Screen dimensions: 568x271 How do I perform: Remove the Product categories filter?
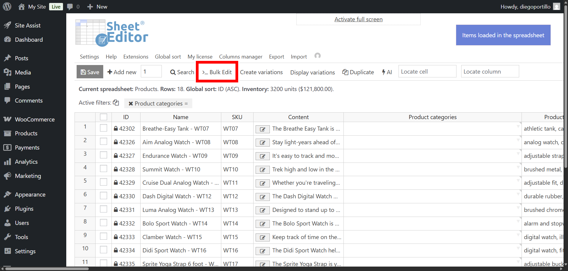coord(130,103)
